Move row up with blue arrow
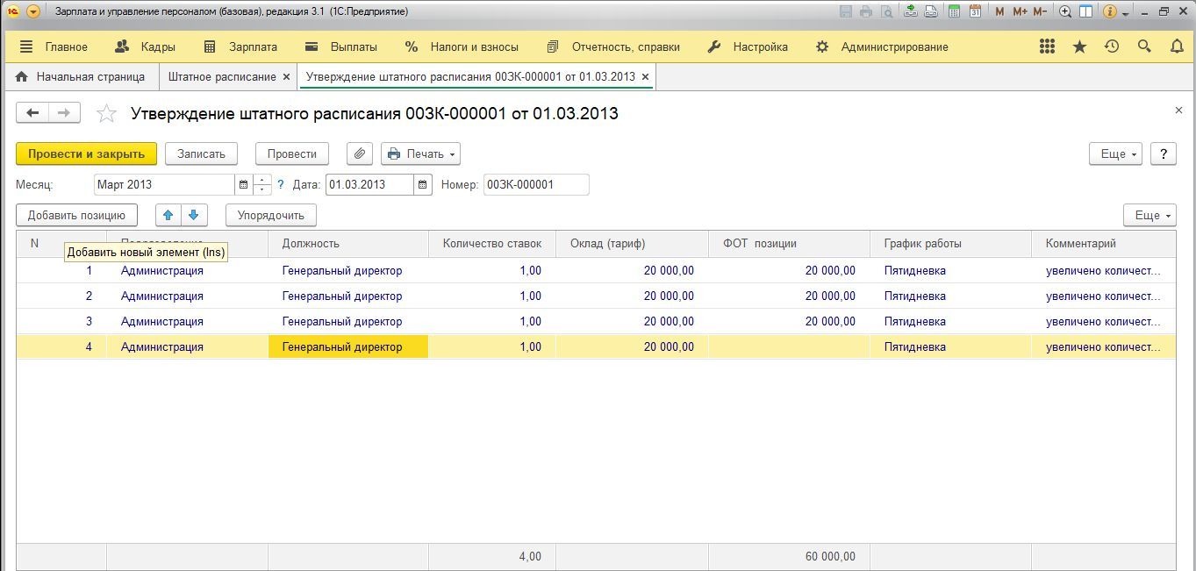Screen dimensions: 1196x571 [168, 215]
